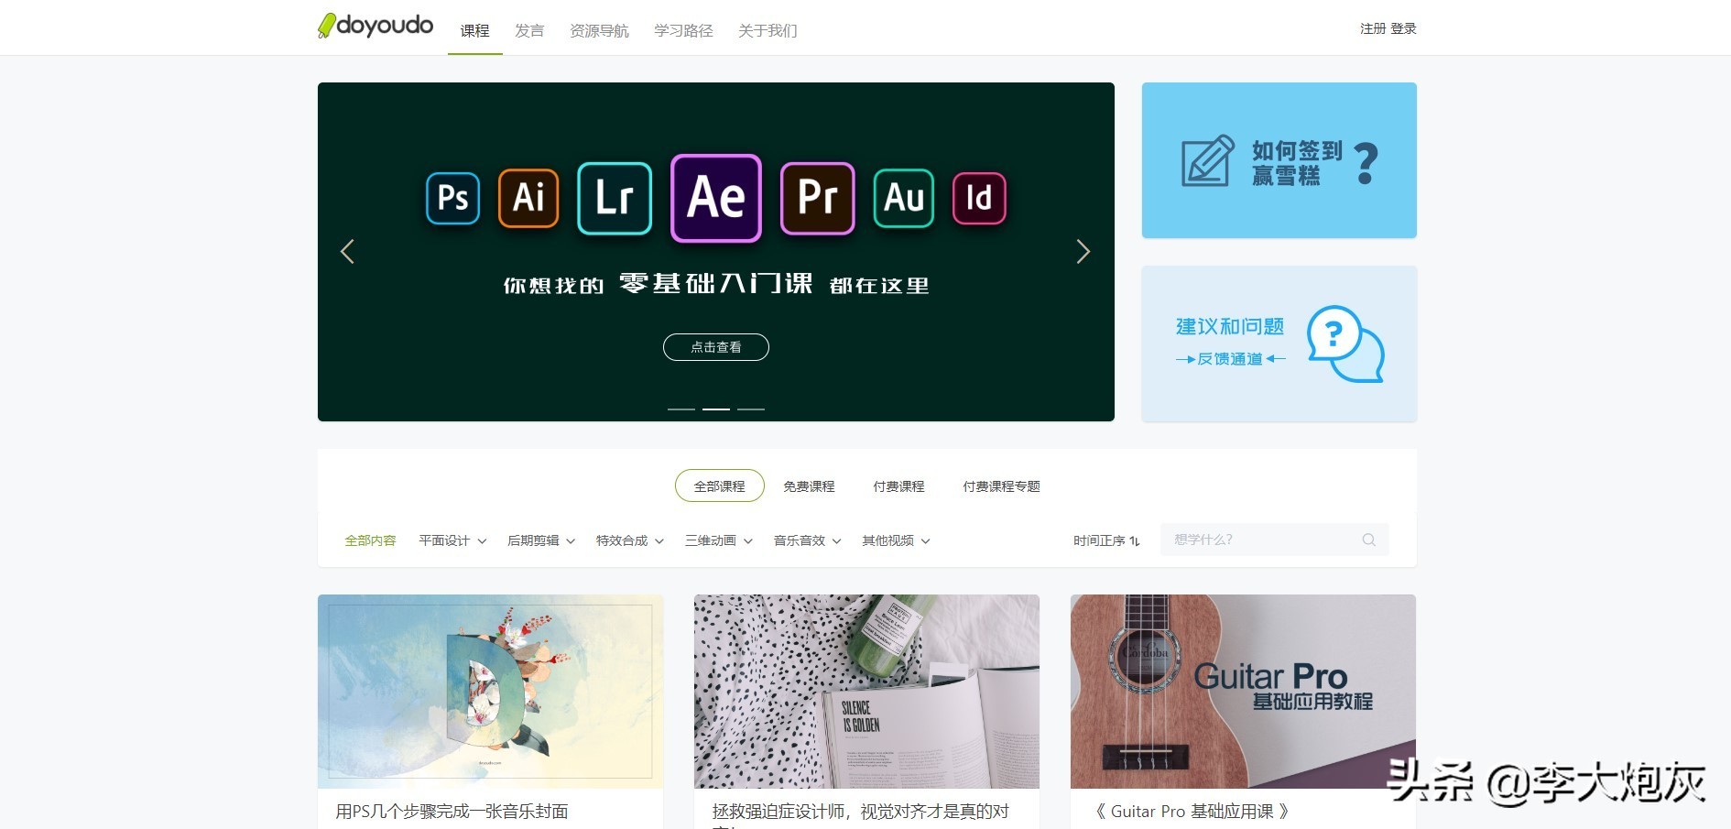Click the 点击查看 banner button
This screenshot has height=829, width=1731.
point(715,346)
